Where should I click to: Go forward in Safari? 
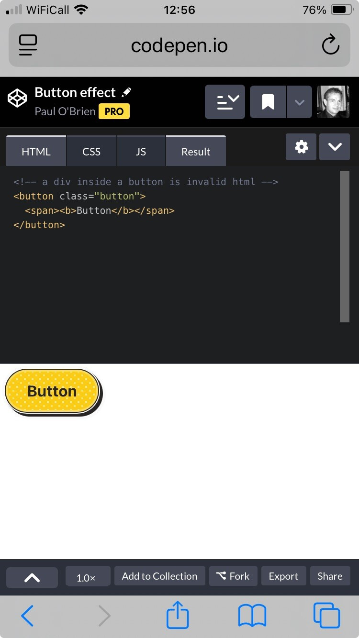(x=104, y=616)
